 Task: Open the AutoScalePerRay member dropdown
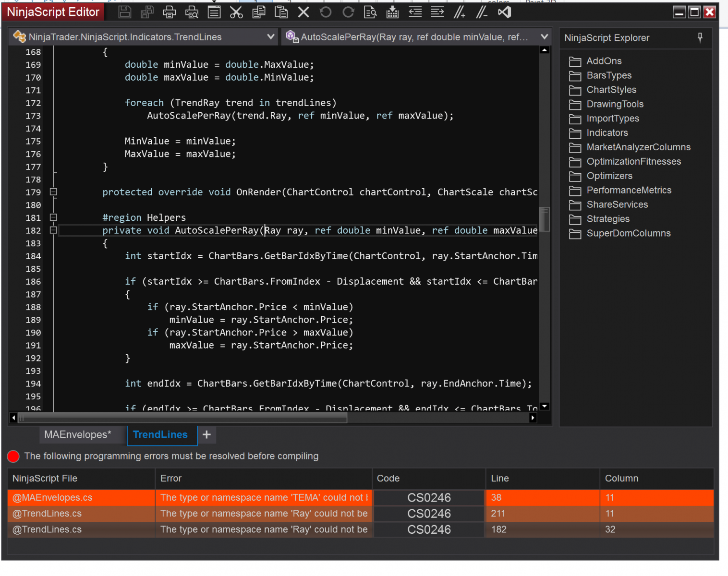(x=544, y=37)
